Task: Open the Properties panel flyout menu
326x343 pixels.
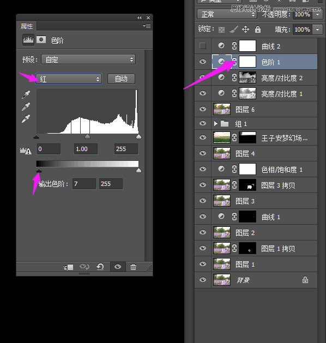Action: (147, 26)
